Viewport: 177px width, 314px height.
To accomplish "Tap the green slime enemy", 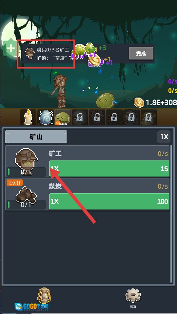I will coord(106,101).
